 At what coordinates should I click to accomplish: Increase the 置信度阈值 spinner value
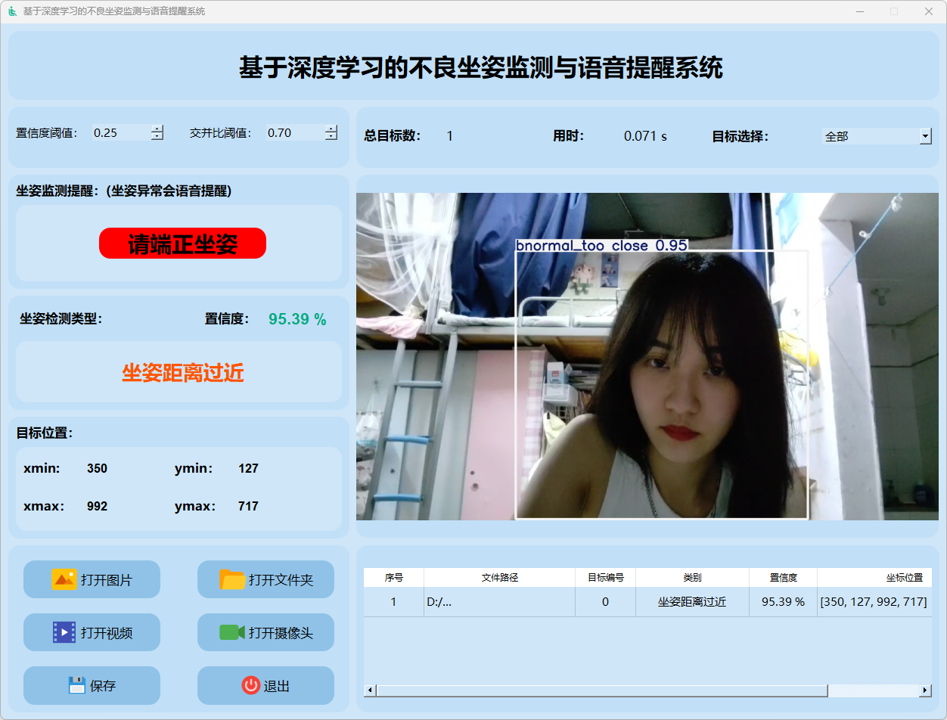pos(157,129)
